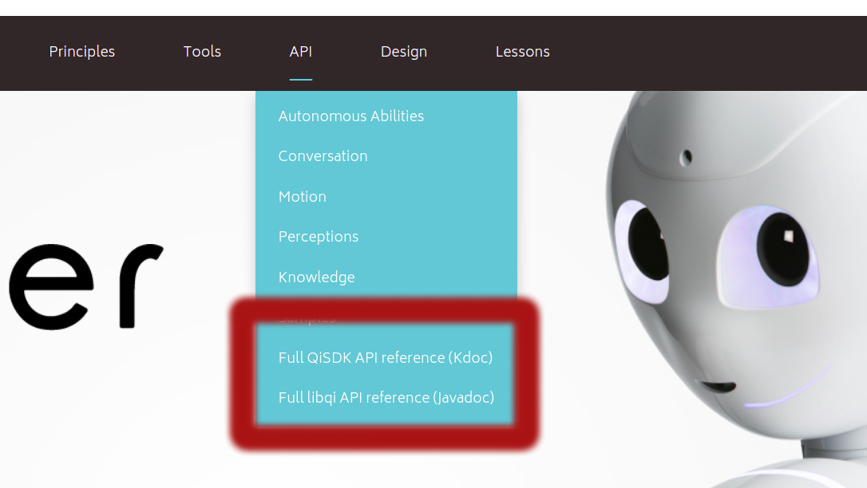This screenshot has height=488, width=867.
Task: Choose Autonomous Abilities in API dropdown
Action: 351,116
